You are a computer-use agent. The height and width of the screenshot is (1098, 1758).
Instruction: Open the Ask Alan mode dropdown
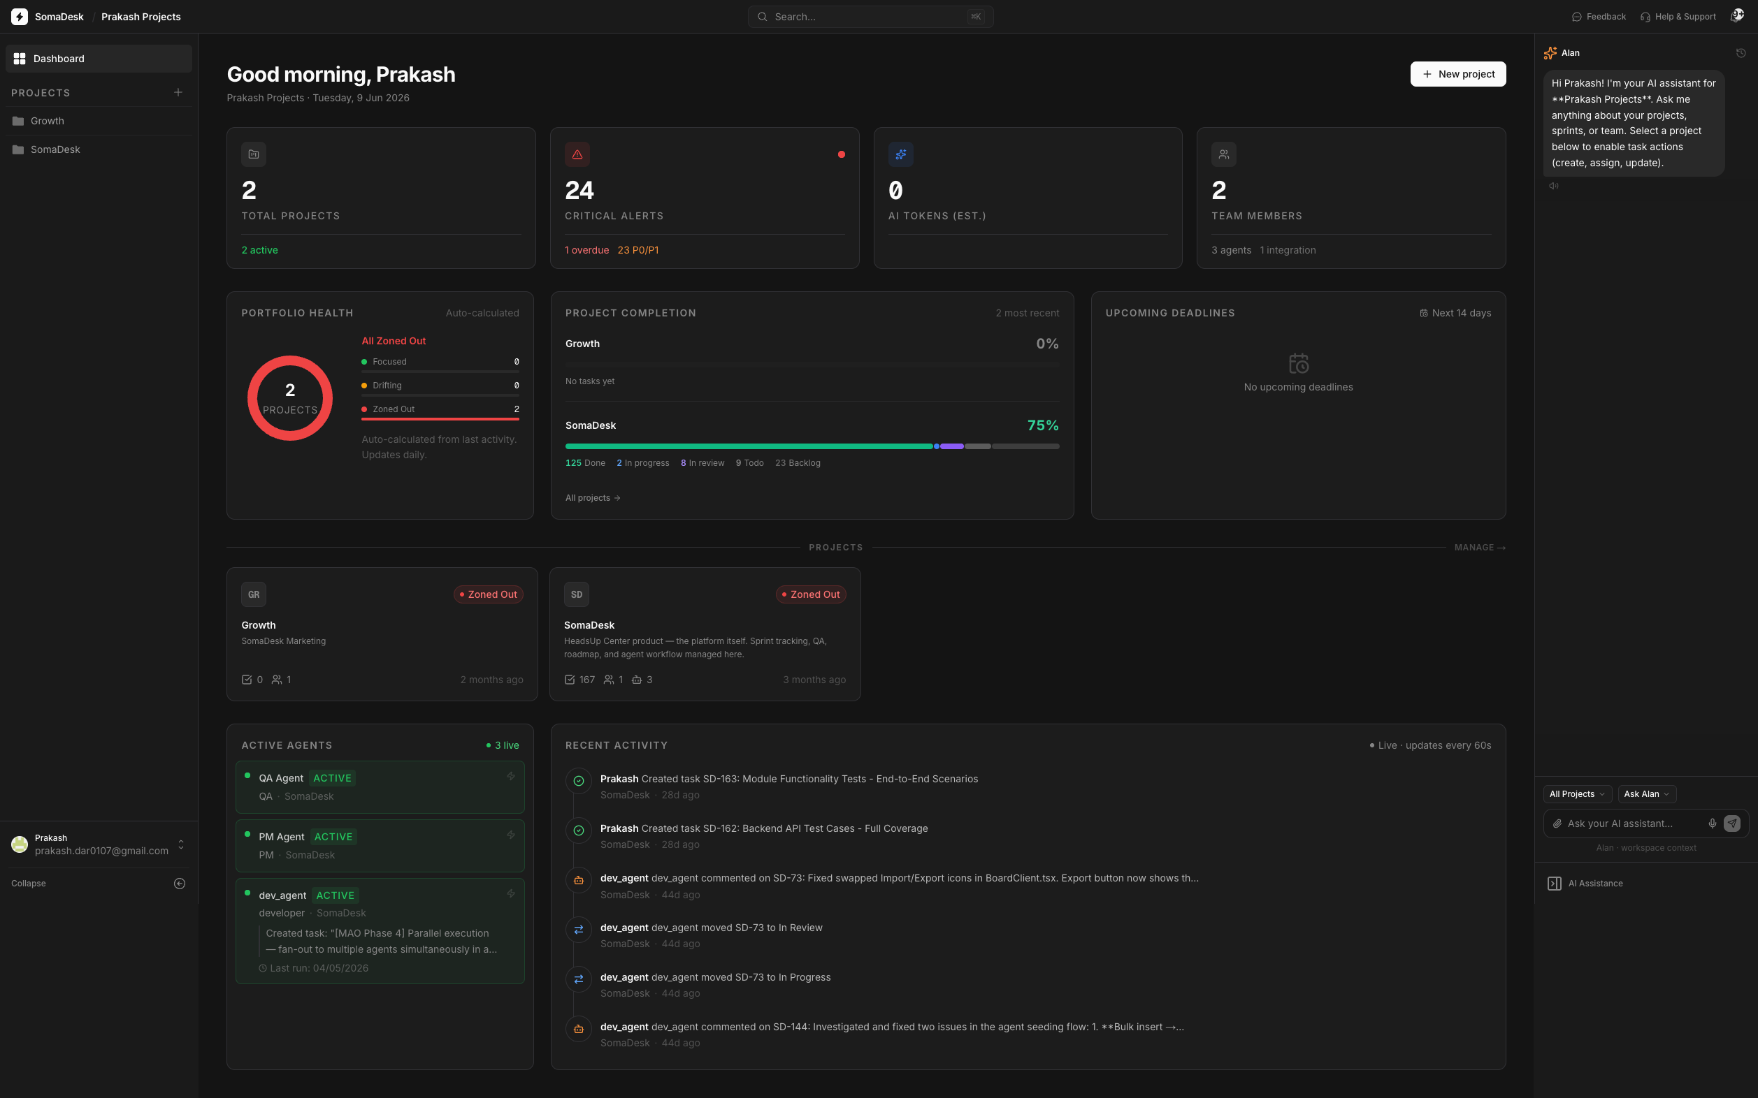1647,793
